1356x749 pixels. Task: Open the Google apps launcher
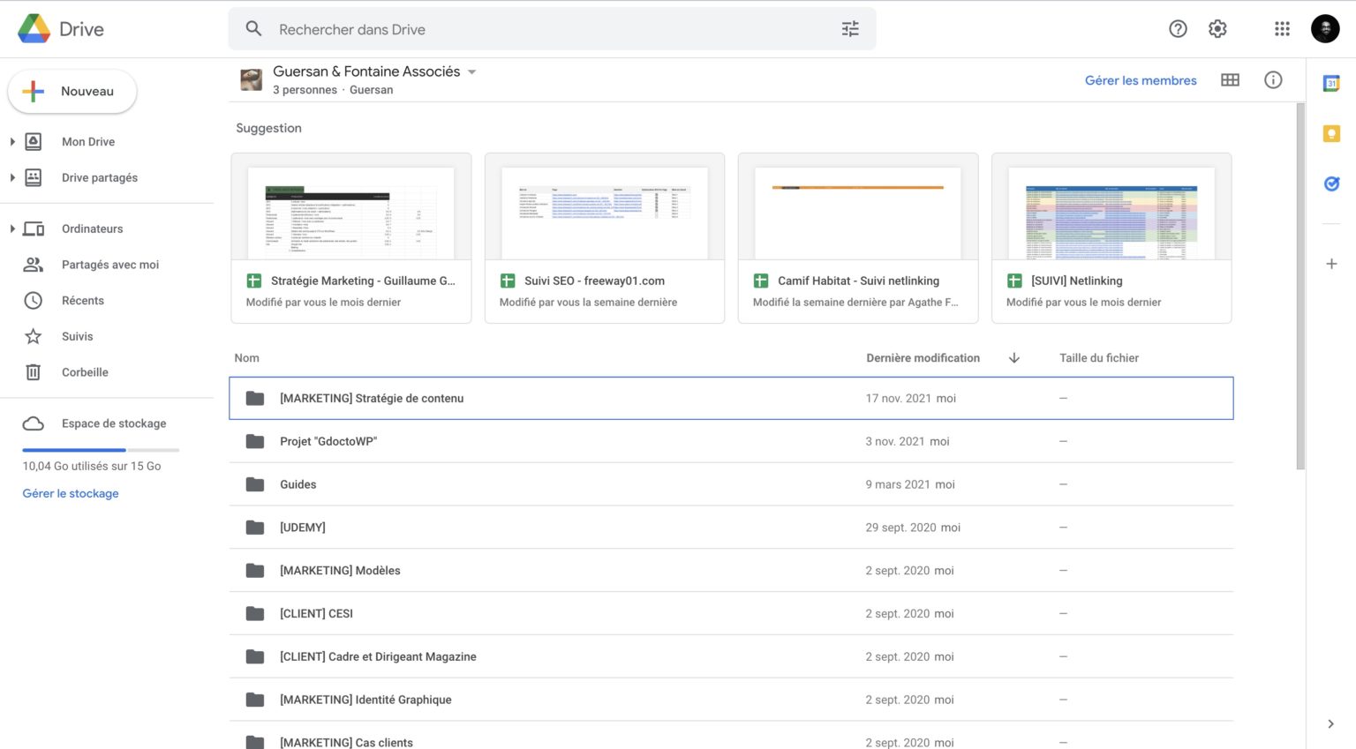[x=1282, y=28]
